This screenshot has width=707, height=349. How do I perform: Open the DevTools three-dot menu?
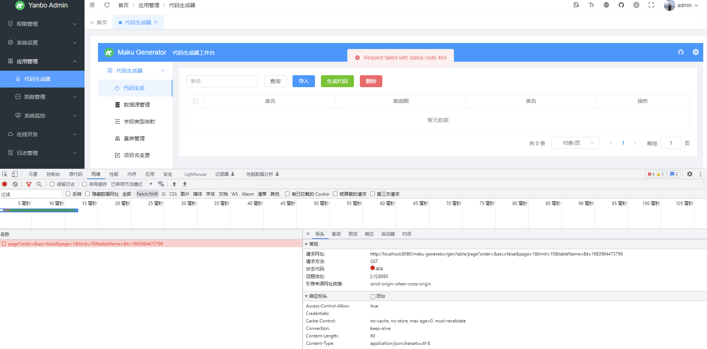(700, 174)
